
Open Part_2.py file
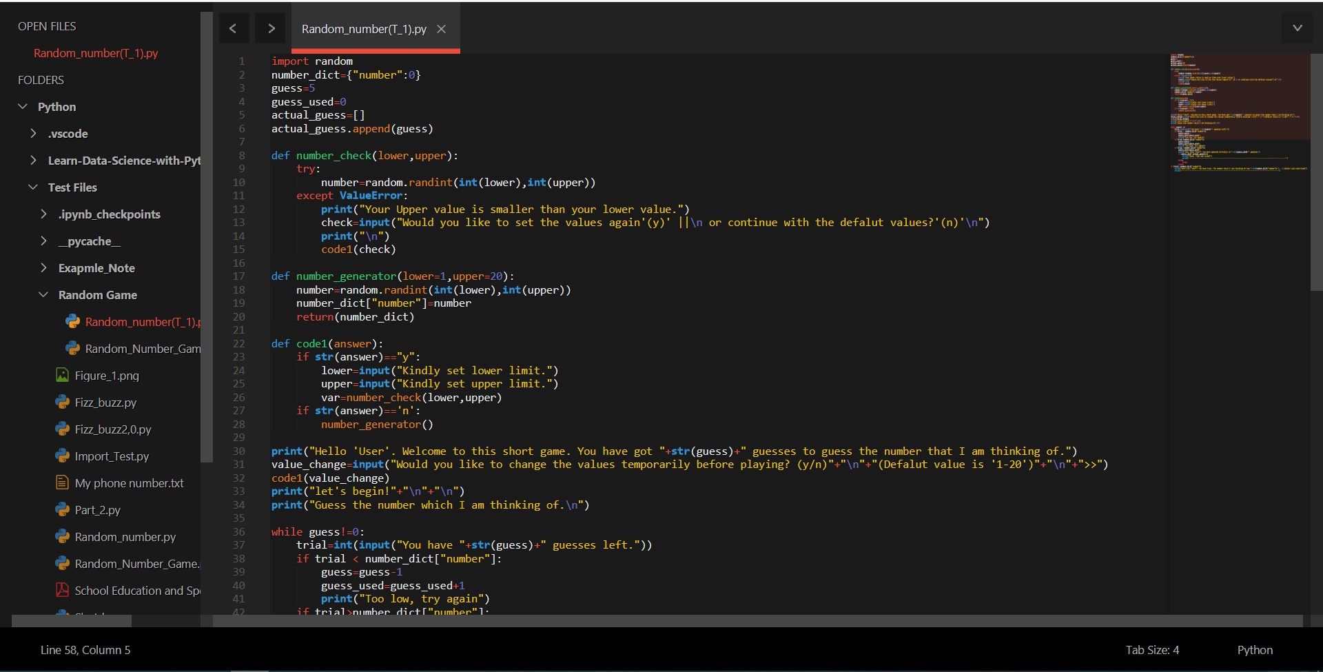tap(97, 510)
